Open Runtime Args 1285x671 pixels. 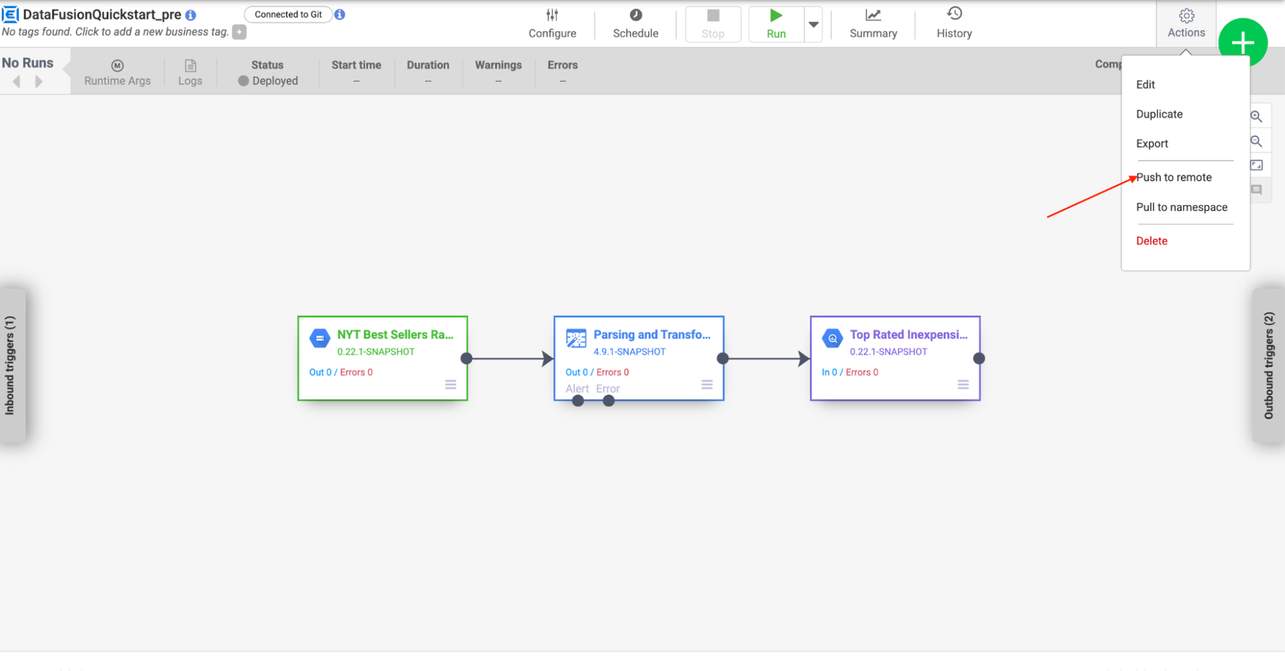[x=117, y=73]
